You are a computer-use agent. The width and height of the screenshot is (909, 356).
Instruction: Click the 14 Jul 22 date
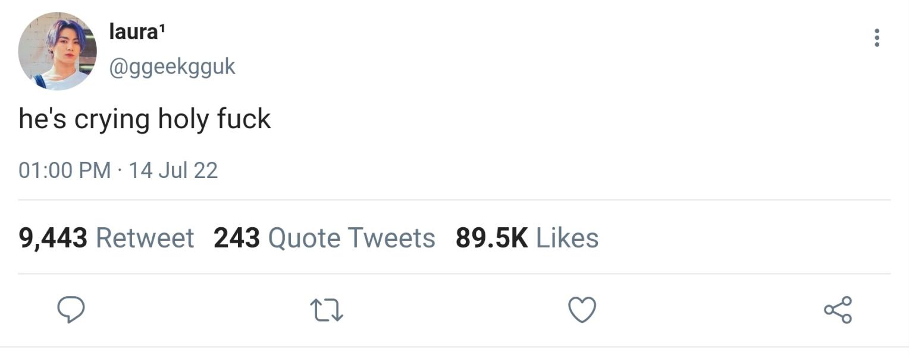[x=173, y=170]
